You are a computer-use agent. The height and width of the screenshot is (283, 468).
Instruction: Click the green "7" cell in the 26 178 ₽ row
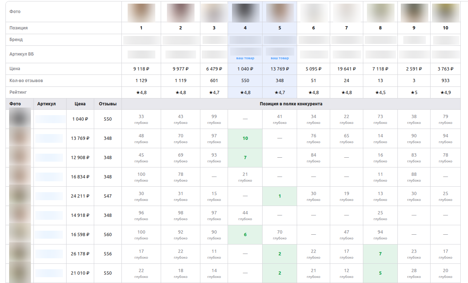pos(380,254)
